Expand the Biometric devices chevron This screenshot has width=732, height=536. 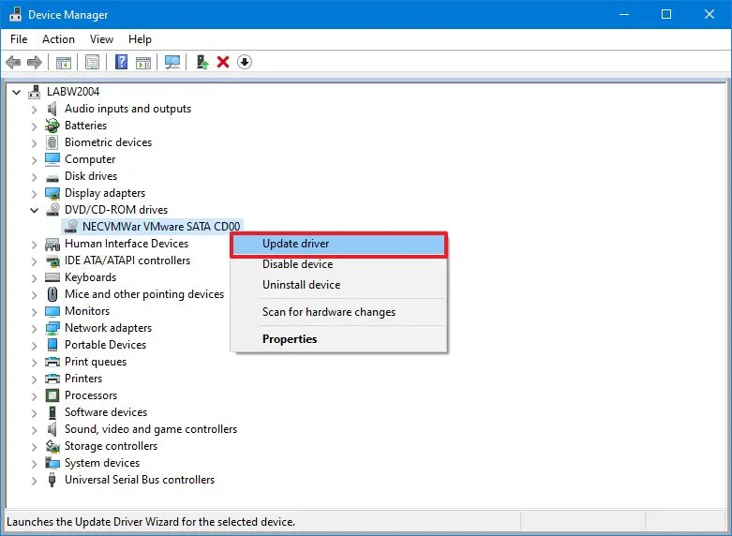(34, 143)
